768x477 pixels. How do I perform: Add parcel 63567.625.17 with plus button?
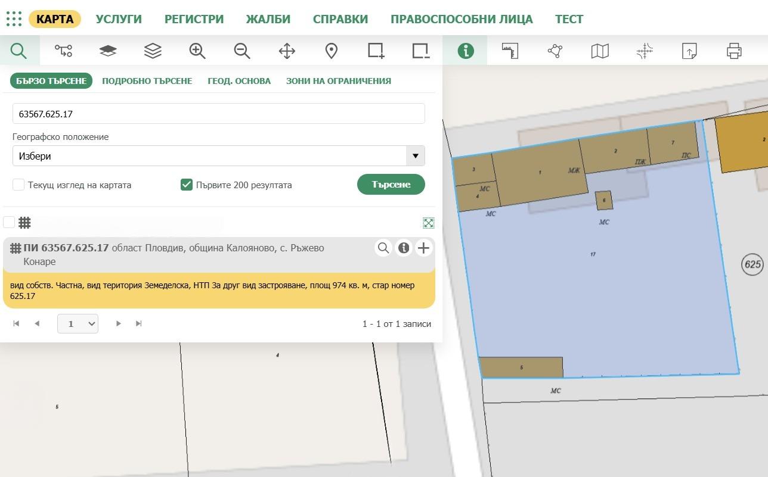[423, 248]
